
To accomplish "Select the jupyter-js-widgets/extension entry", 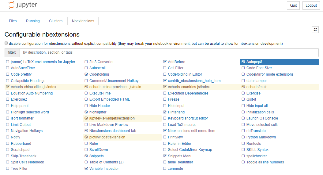I will pos(112,118).
